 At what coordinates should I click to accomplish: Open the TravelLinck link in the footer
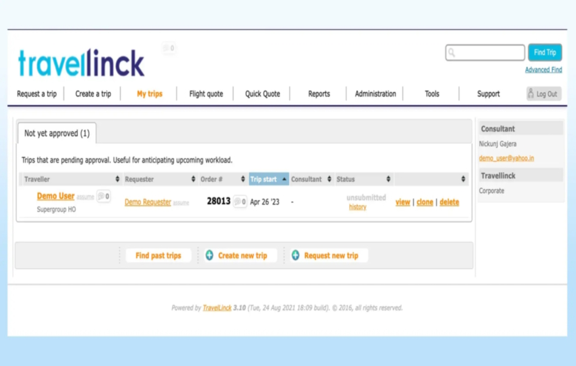point(217,307)
